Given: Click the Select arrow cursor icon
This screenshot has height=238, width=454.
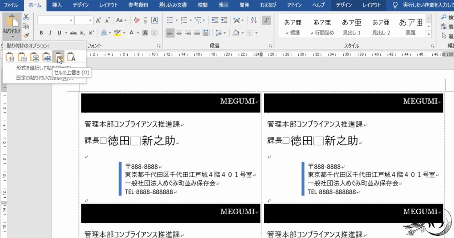Looking at the screenshot, I should tap(444, 35).
